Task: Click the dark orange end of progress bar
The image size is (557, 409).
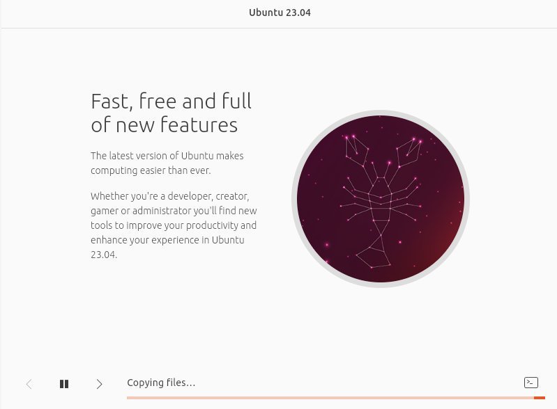Action: point(540,398)
